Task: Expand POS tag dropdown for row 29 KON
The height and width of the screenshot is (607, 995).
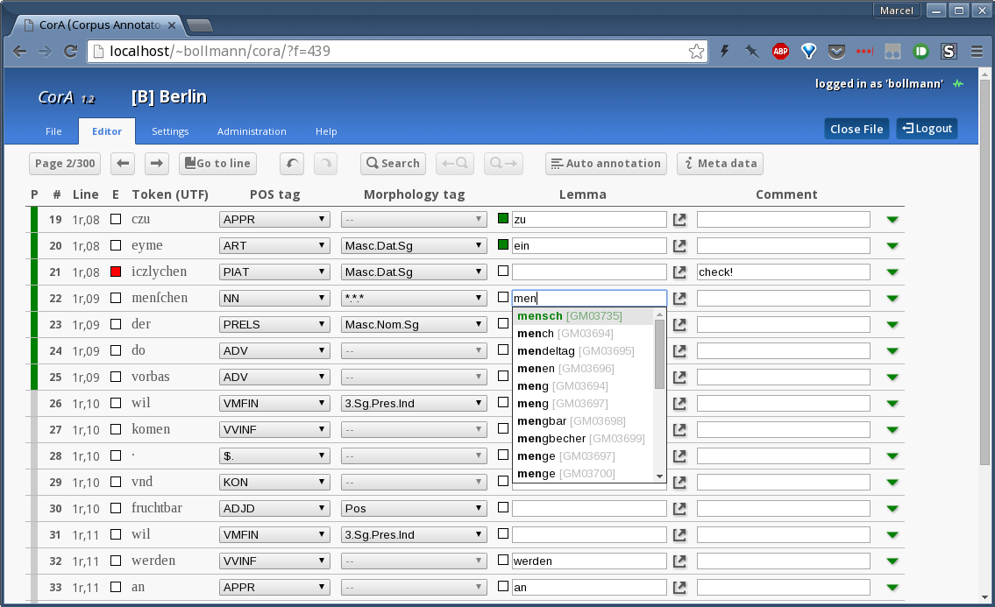Action: (274, 483)
